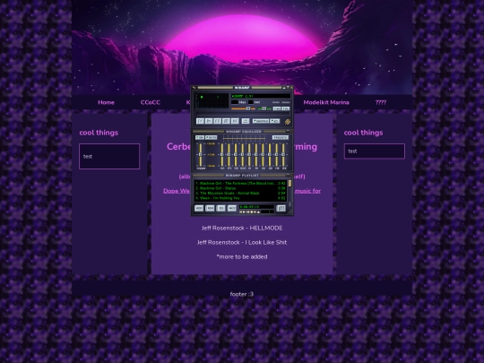This screenshot has height=363, width=484.
Task: Open playlist MISC menu button
Action: 232,208
